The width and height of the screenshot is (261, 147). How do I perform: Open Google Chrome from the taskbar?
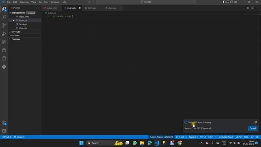(x=179, y=143)
